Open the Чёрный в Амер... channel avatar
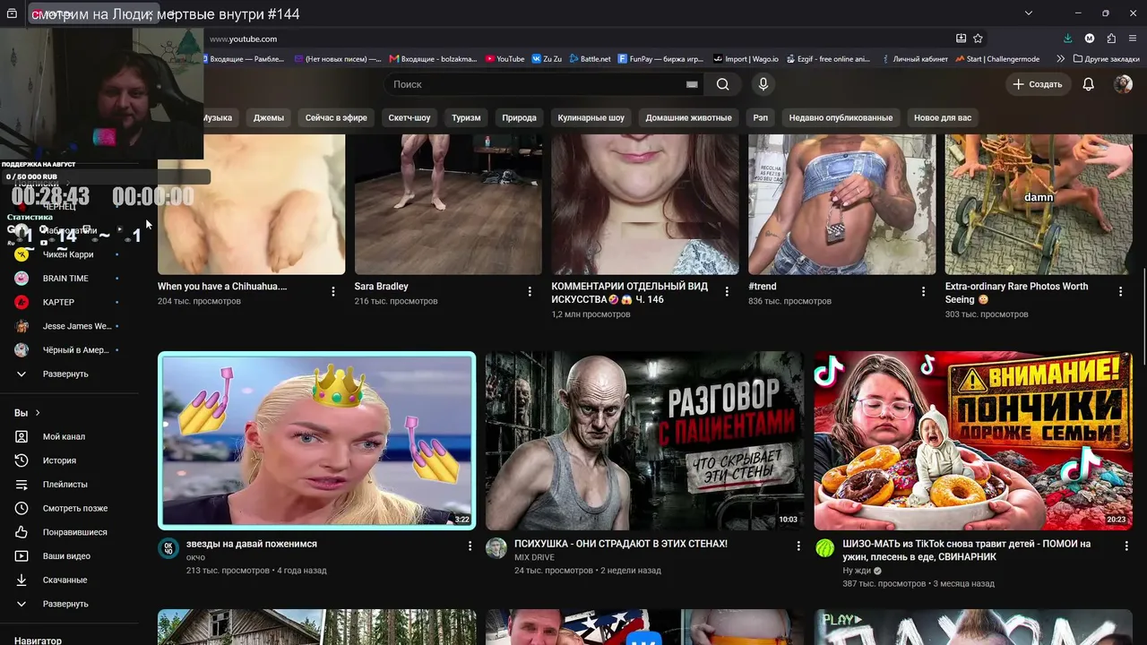 pyautogui.click(x=22, y=350)
